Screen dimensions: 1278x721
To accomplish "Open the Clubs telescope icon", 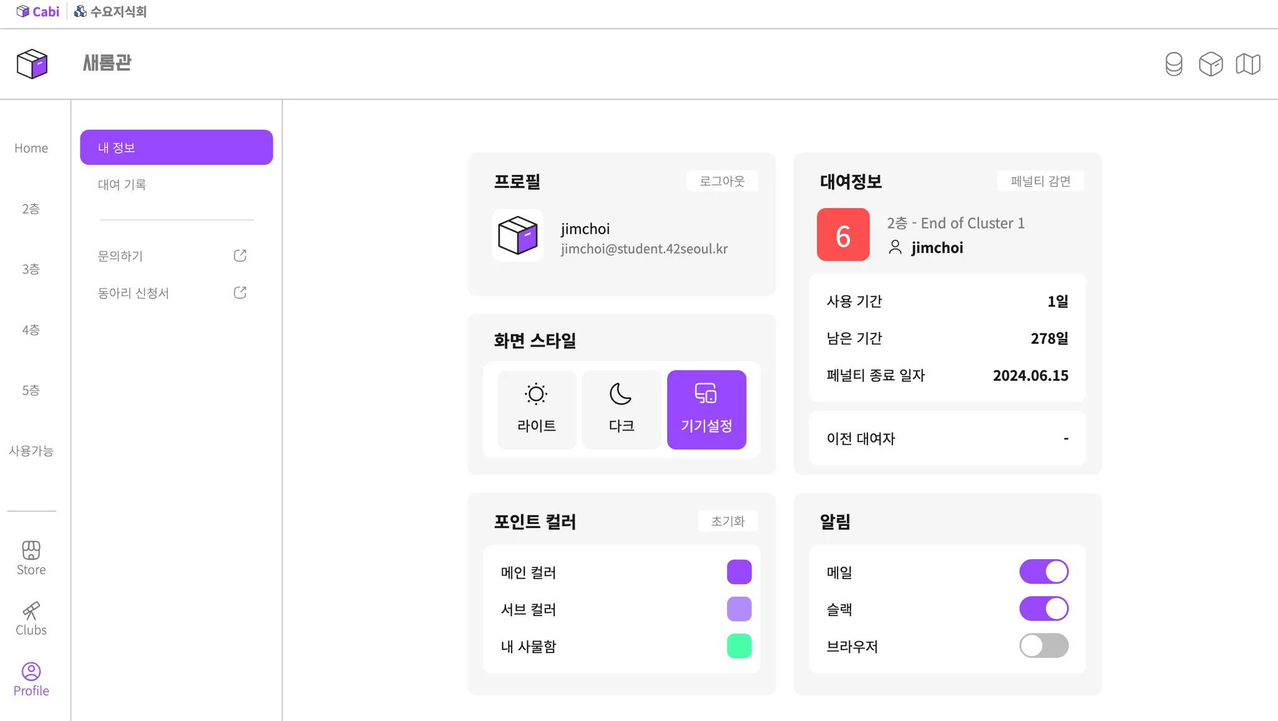I will pos(31,611).
